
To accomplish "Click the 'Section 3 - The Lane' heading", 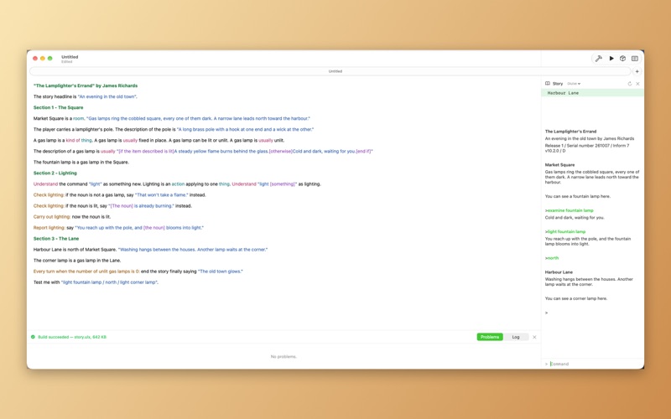I will coord(56,239).
